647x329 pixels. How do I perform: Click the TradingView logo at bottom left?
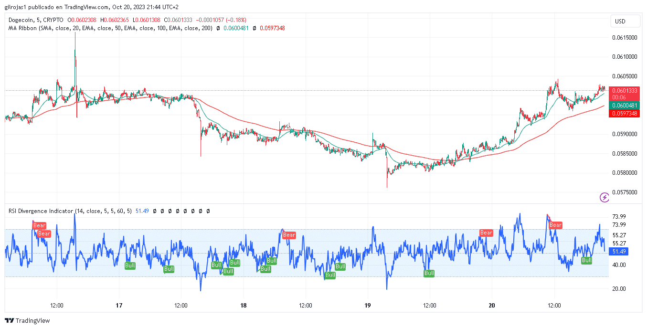tap(27, 320)
